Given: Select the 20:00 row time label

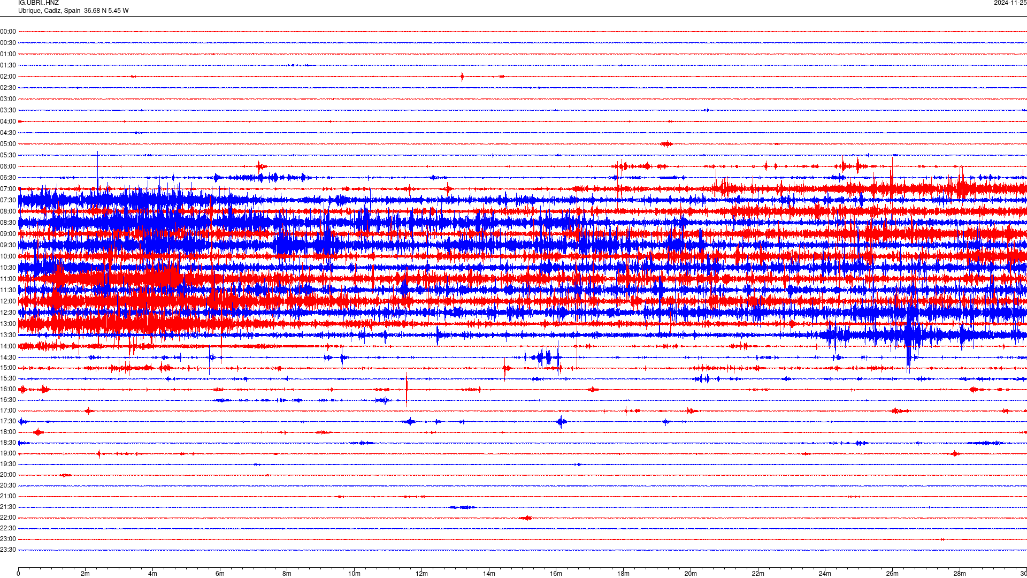Looking at the screenshot, I should [x=8, y=475].
